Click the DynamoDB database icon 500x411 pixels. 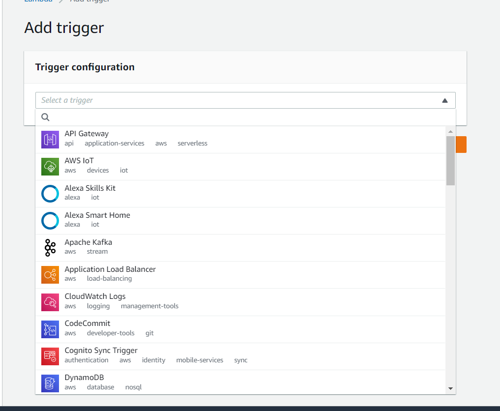[50, 383]
